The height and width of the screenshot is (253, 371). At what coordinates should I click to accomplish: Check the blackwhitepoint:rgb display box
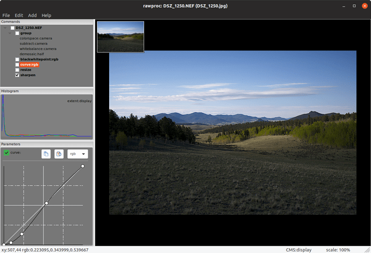pyautogui.click(x=17, y=59)
